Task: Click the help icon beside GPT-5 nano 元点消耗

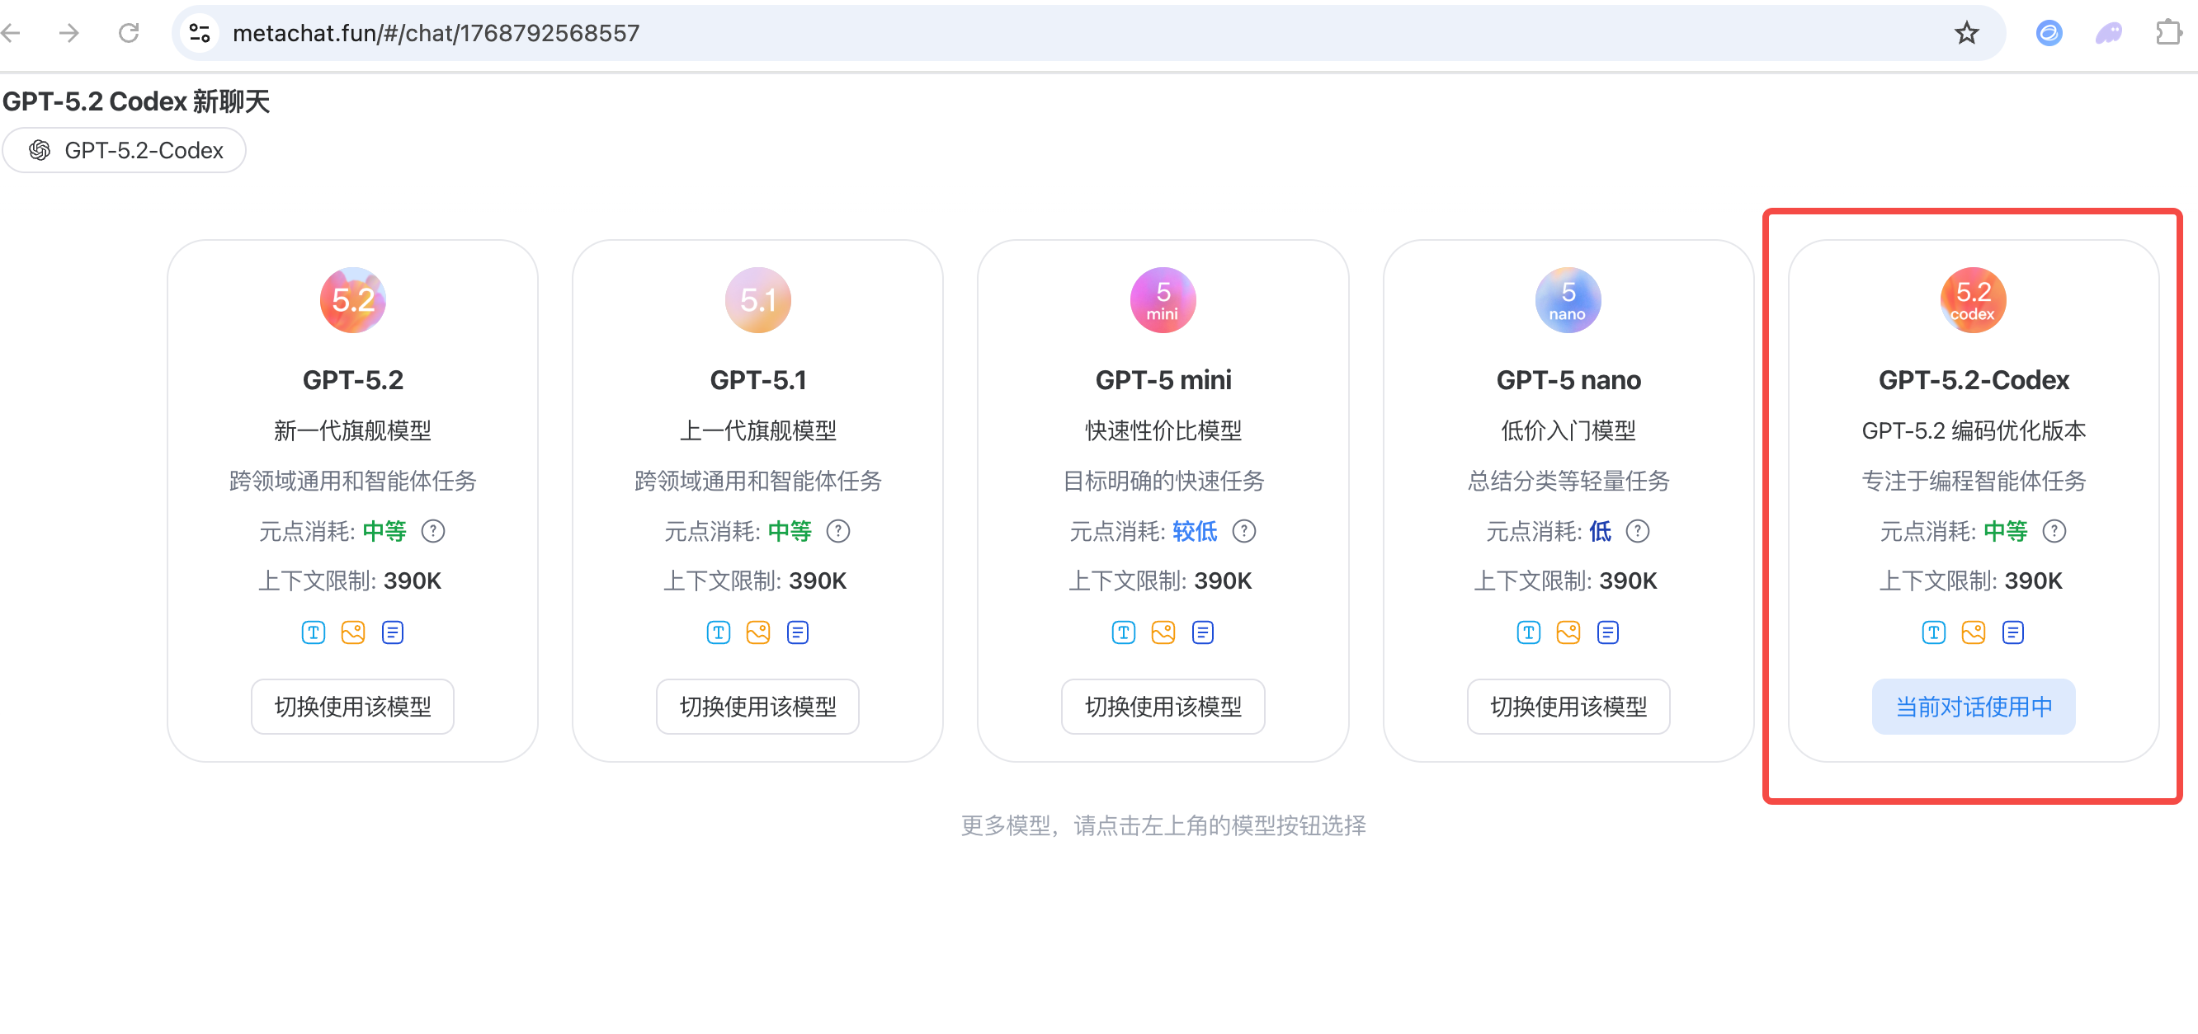Action: 1638,531
